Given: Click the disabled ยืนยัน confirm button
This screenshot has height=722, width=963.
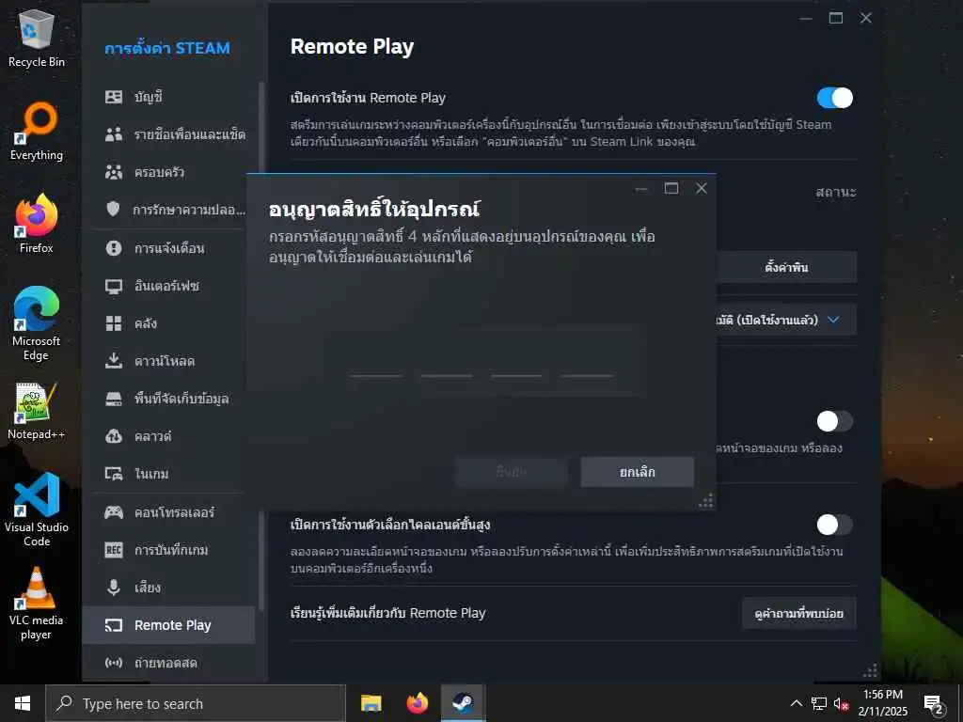Looking at the screenshot, I should coord(512,472).
